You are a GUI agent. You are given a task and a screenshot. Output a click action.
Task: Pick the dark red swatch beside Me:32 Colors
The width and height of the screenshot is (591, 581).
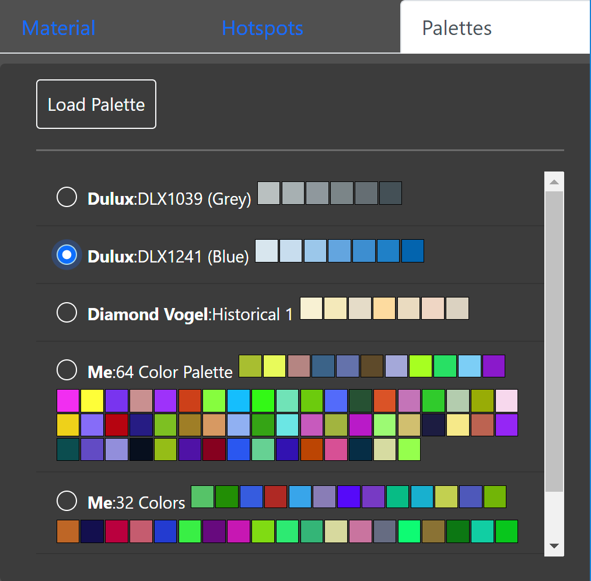point(275,497)
